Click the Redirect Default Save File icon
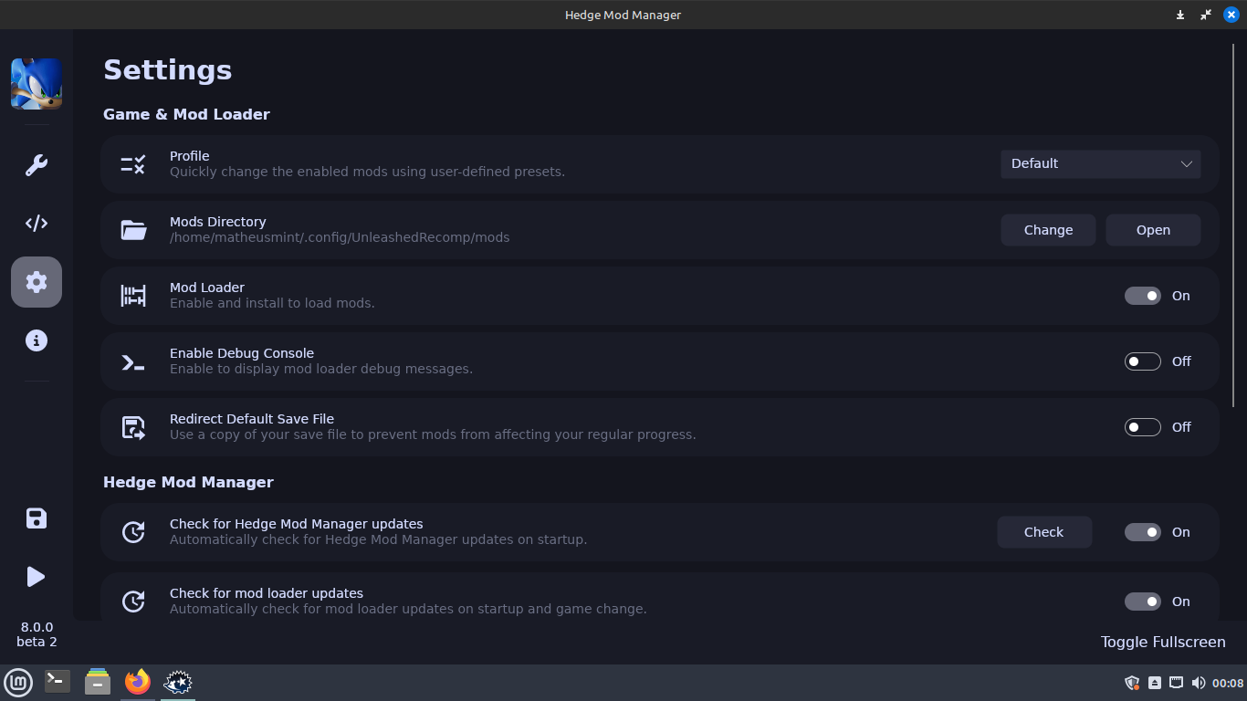 coord(133,427)
